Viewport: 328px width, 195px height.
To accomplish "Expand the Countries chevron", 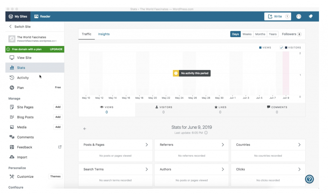I will pos(299,144).
